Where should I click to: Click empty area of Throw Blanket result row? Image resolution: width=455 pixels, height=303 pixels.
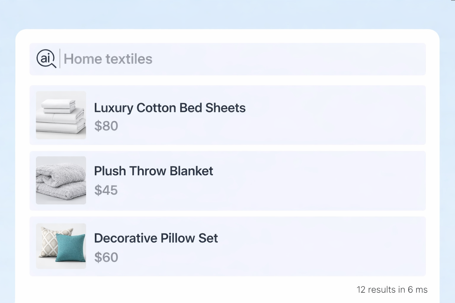[x=326, y=181]
